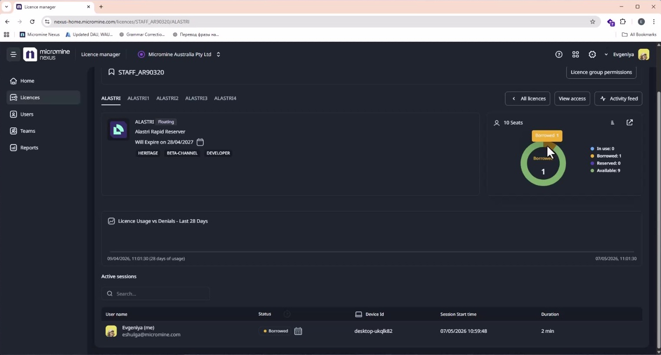Click the bookmark icon beside STAFF_AR90320
The width and height of the screenshot is (661, 355).
[x=111, y=72]
